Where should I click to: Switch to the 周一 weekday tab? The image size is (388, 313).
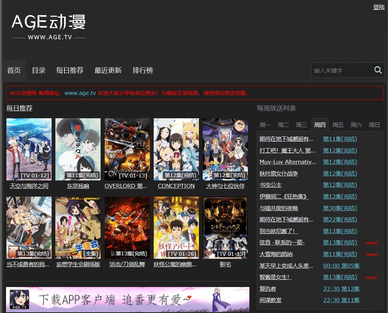pyautogui.click(x=265, y=125)
